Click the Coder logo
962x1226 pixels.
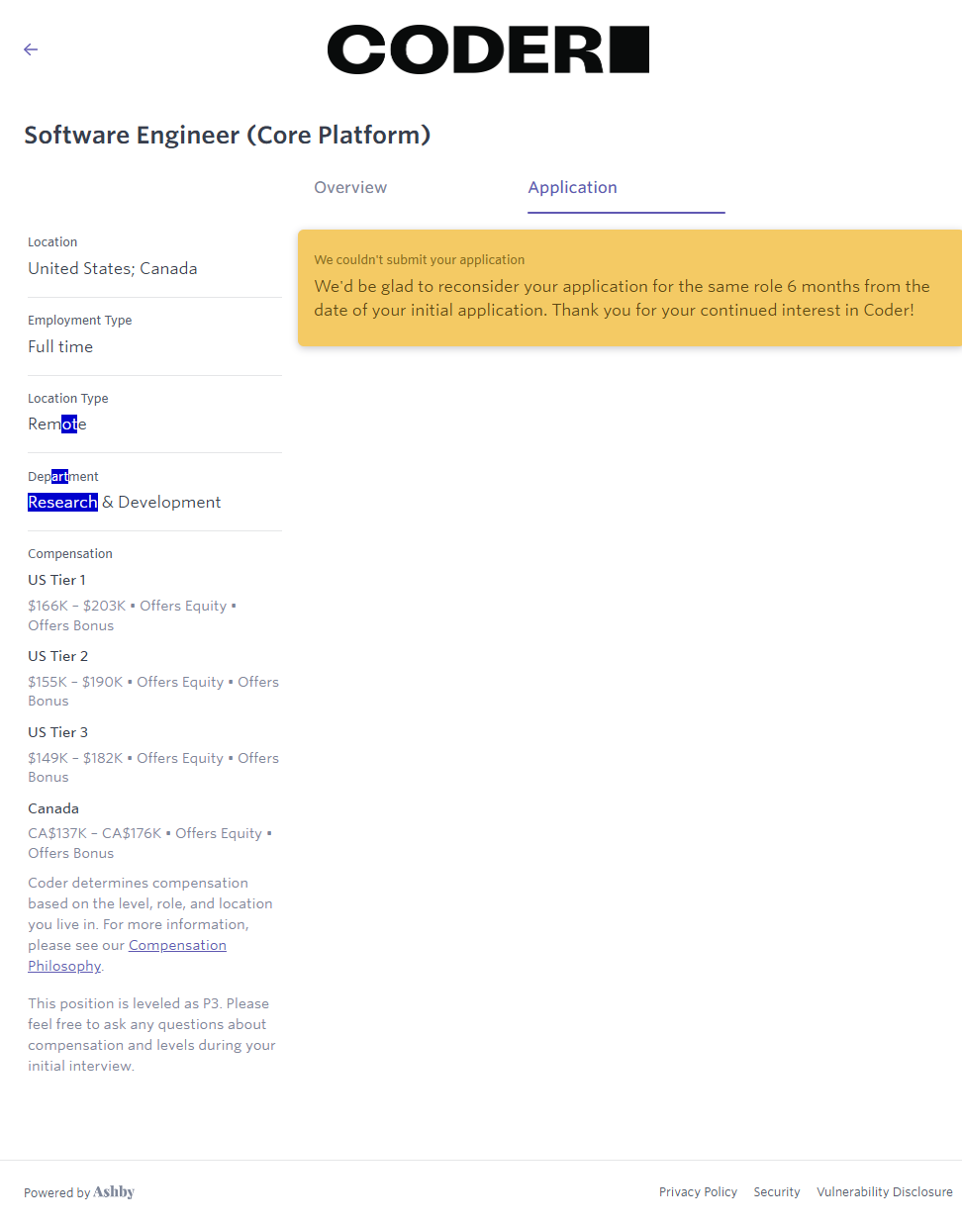488,50
